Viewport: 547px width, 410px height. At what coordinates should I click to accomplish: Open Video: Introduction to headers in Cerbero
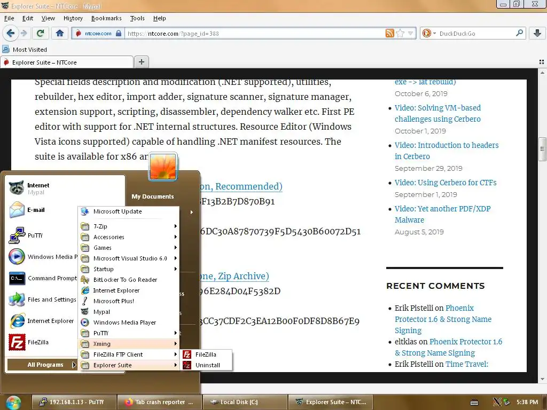click(x=447, y=151)
